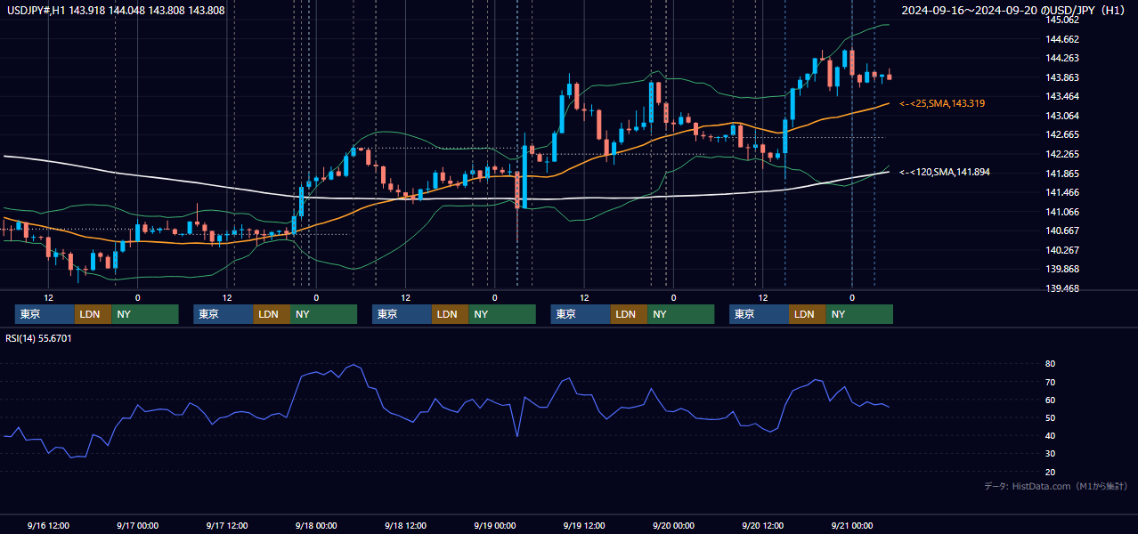Click the leftmost 東京 session block
The width and height of the screenshot is (1138, 534).
click(x=45, y=314)
